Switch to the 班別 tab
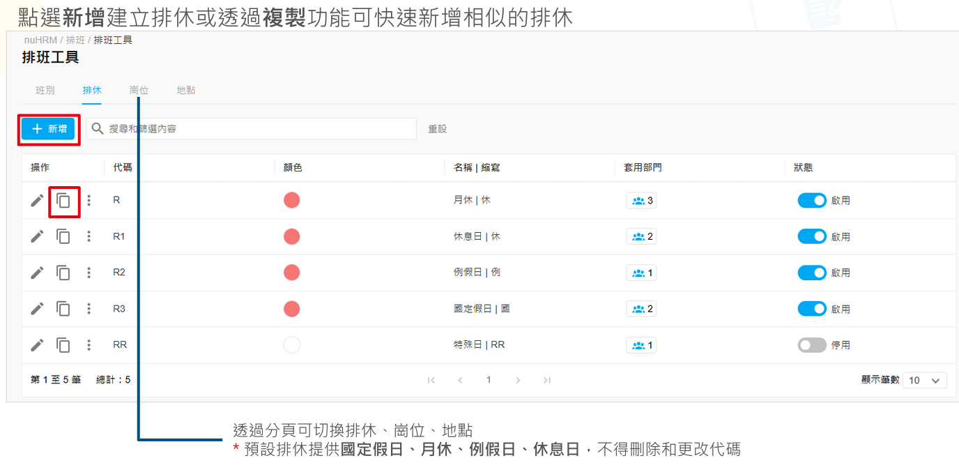 tap(45, 91)
